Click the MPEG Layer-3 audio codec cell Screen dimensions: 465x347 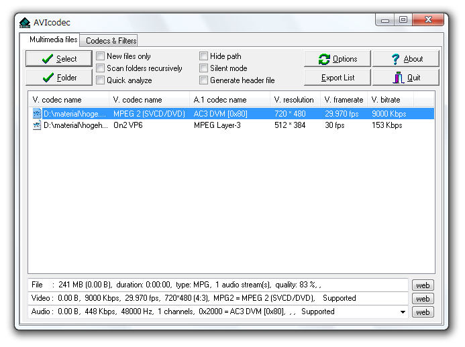click(x=217, y=125)
